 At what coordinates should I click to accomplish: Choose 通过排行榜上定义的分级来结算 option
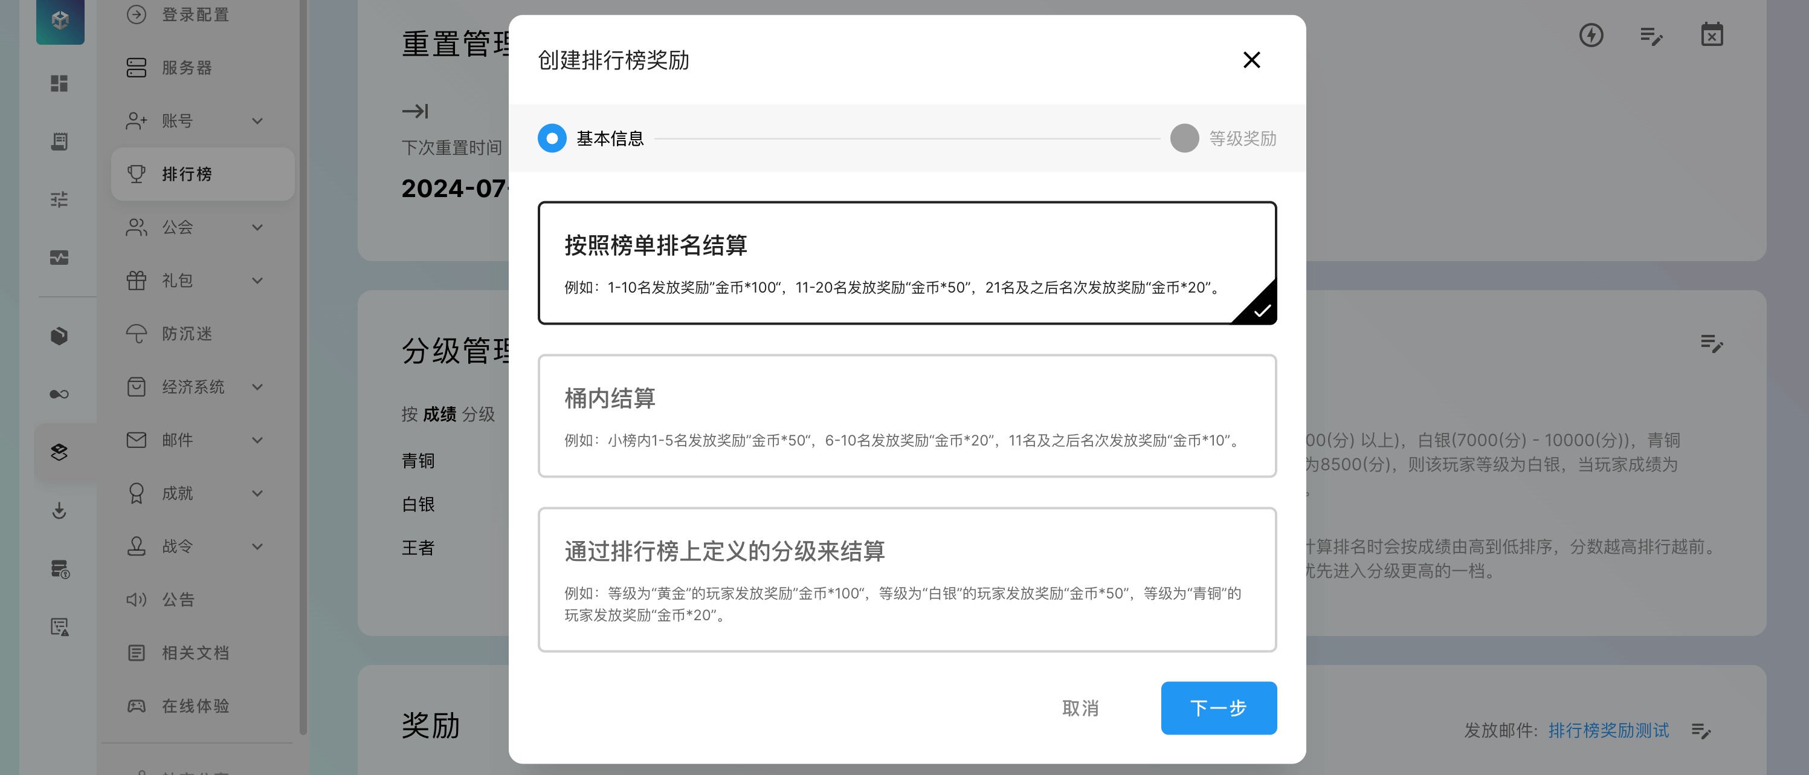pos(906,579)
